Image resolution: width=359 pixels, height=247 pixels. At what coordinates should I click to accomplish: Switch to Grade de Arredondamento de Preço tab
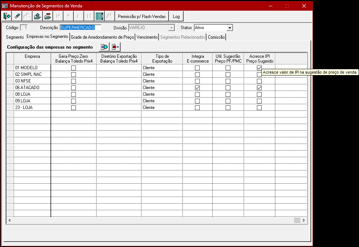[102, 37]
